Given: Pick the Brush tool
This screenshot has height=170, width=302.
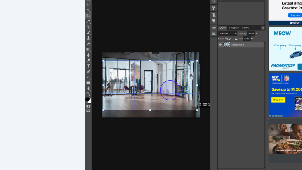Looking at the screenshot, I should tap(88, 33).
